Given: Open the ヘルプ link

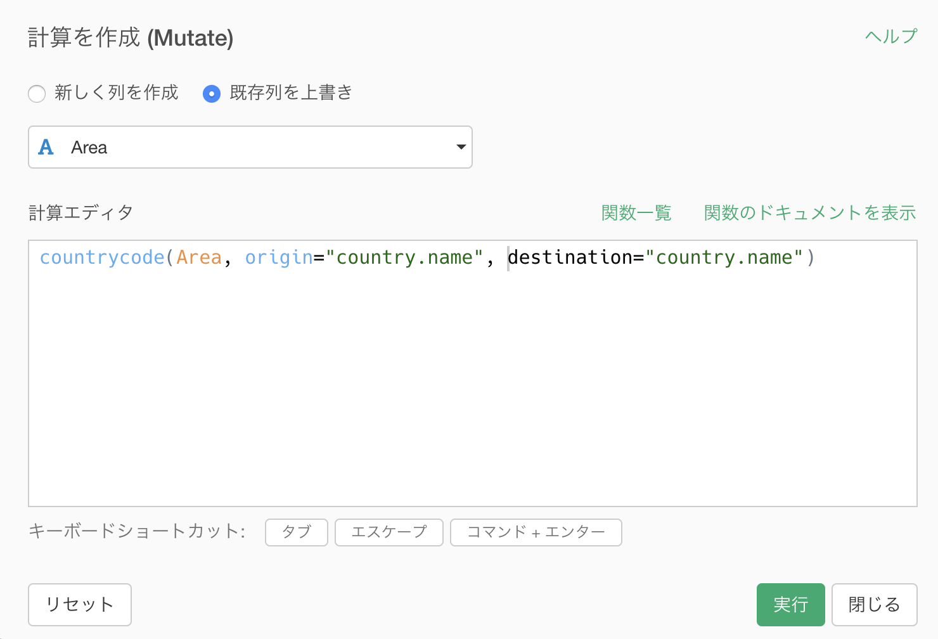Looking at the screenshot, I should [x=891, y=36].
